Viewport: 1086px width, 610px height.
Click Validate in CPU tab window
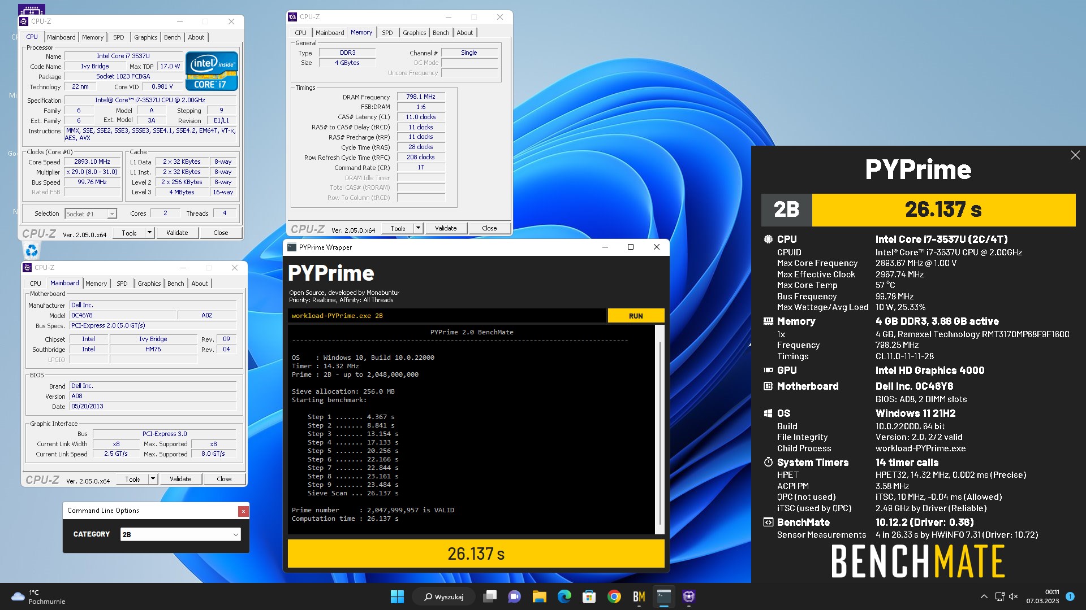click(x=177, y=233)
